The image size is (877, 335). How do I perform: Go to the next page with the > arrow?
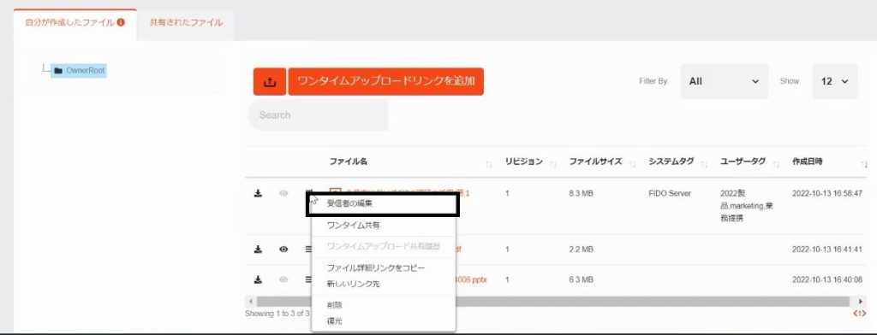pos(864,314)
